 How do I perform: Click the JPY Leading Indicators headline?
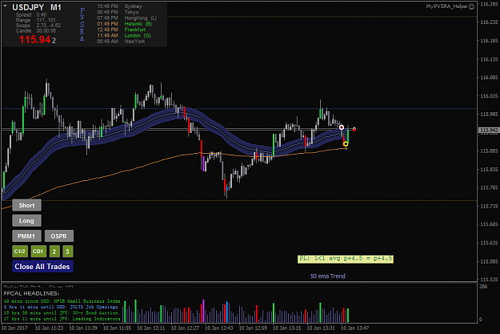pos(62,319)
